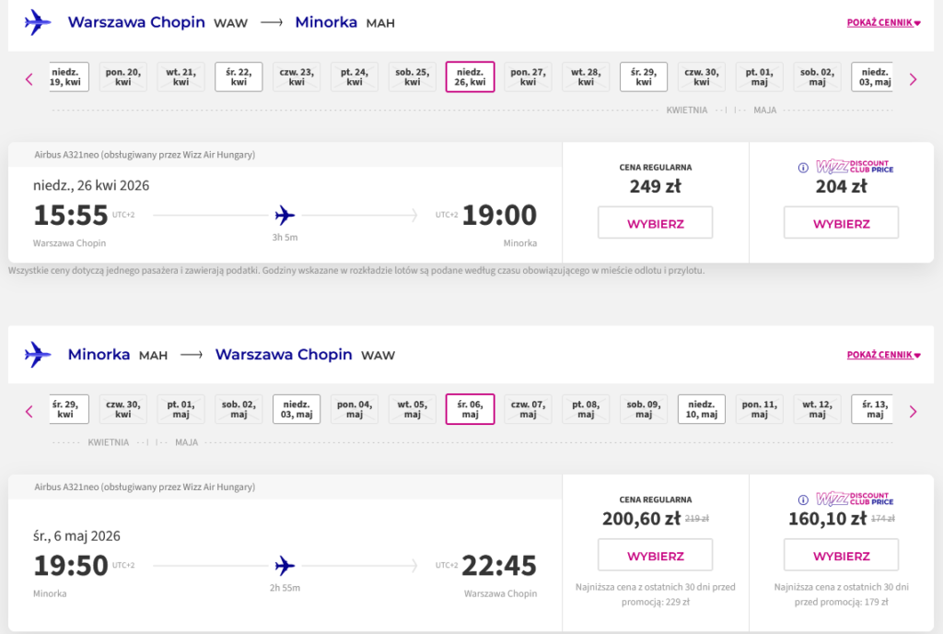Image resolution: width=943 pixels, height=634 pixels.
Task: Expand return POKAŻ CENNIK price list
Action: [883, 355]
